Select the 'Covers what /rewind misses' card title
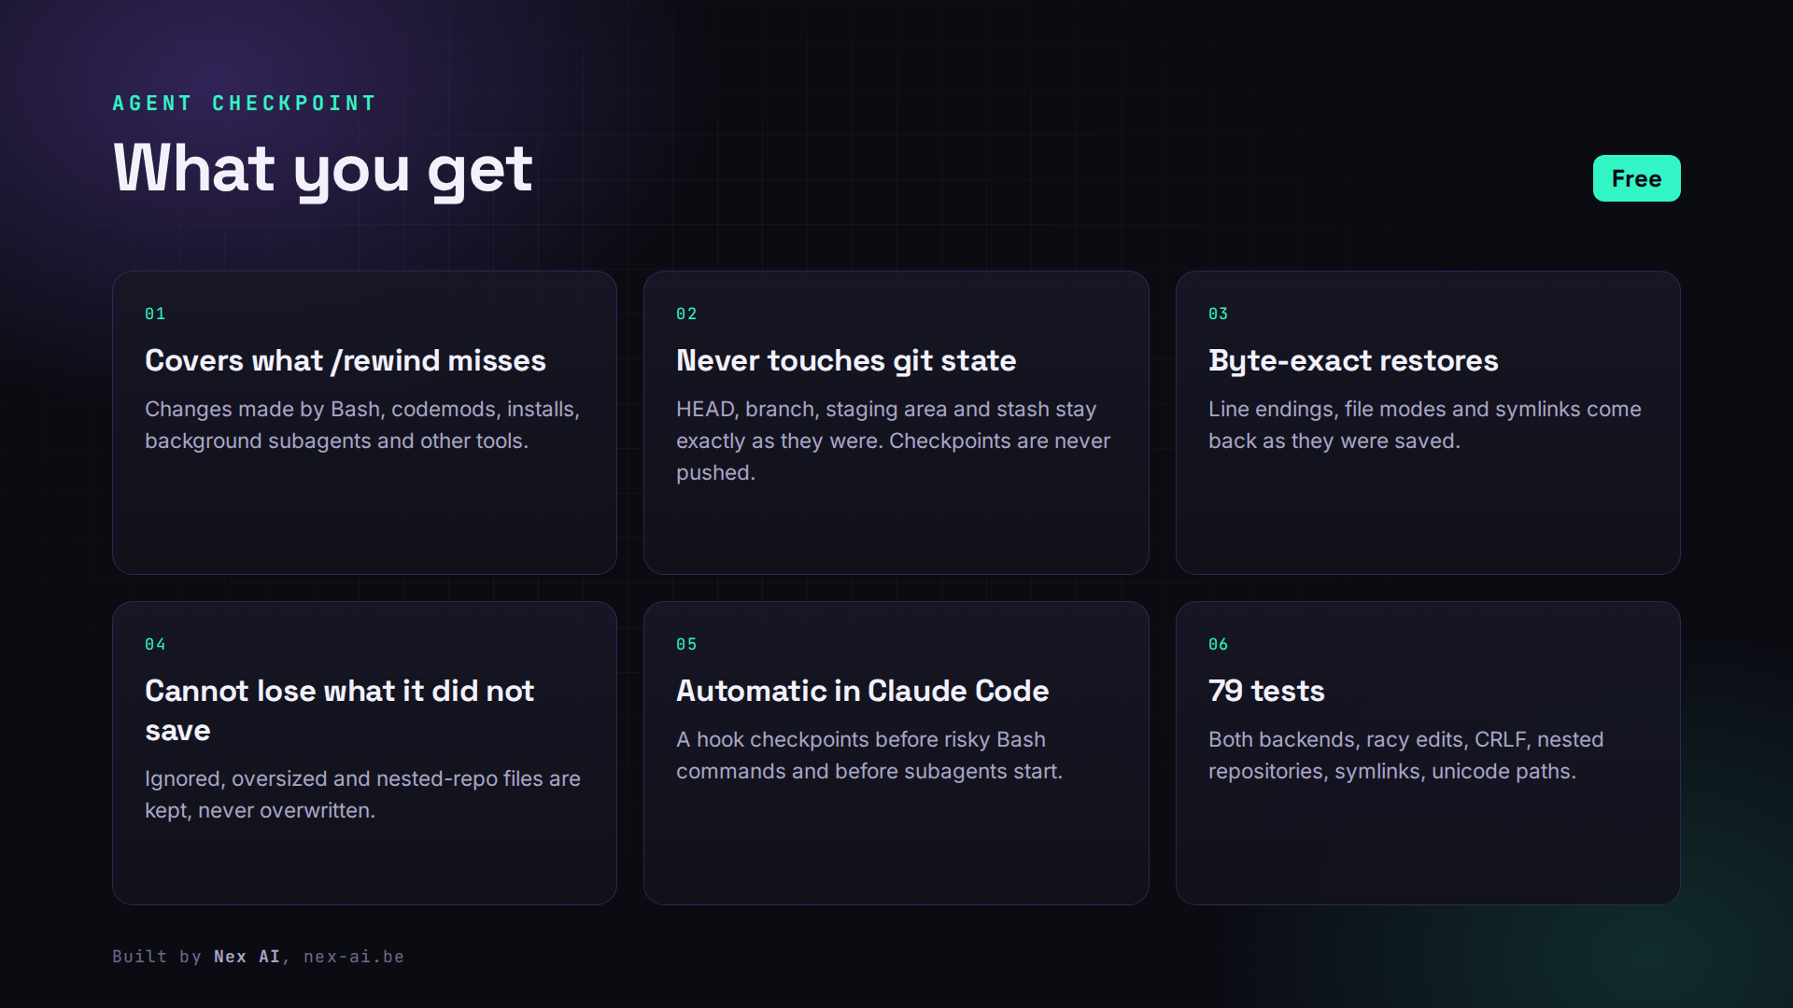The image size is (1793, 1008). 346,360
